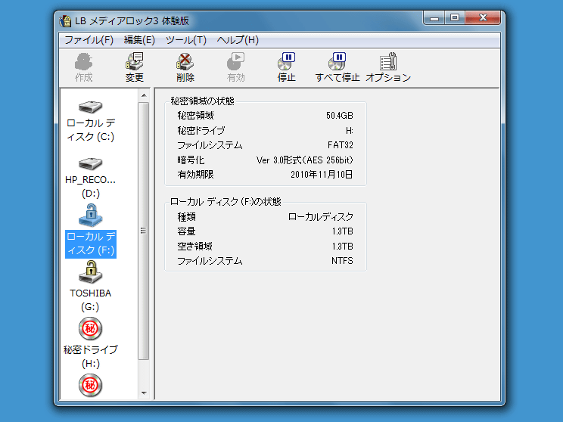
Task: Select the unlocked ローカル ディスク (F:) drive icon
Action: point(91,216)
